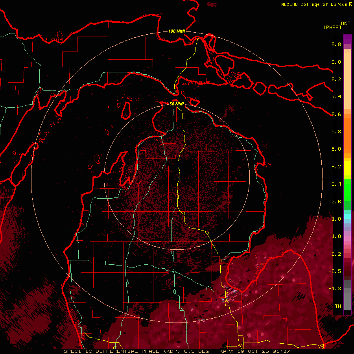
Task: Click the 19 OCT 25 date in the caption
Action: (254, 351)
